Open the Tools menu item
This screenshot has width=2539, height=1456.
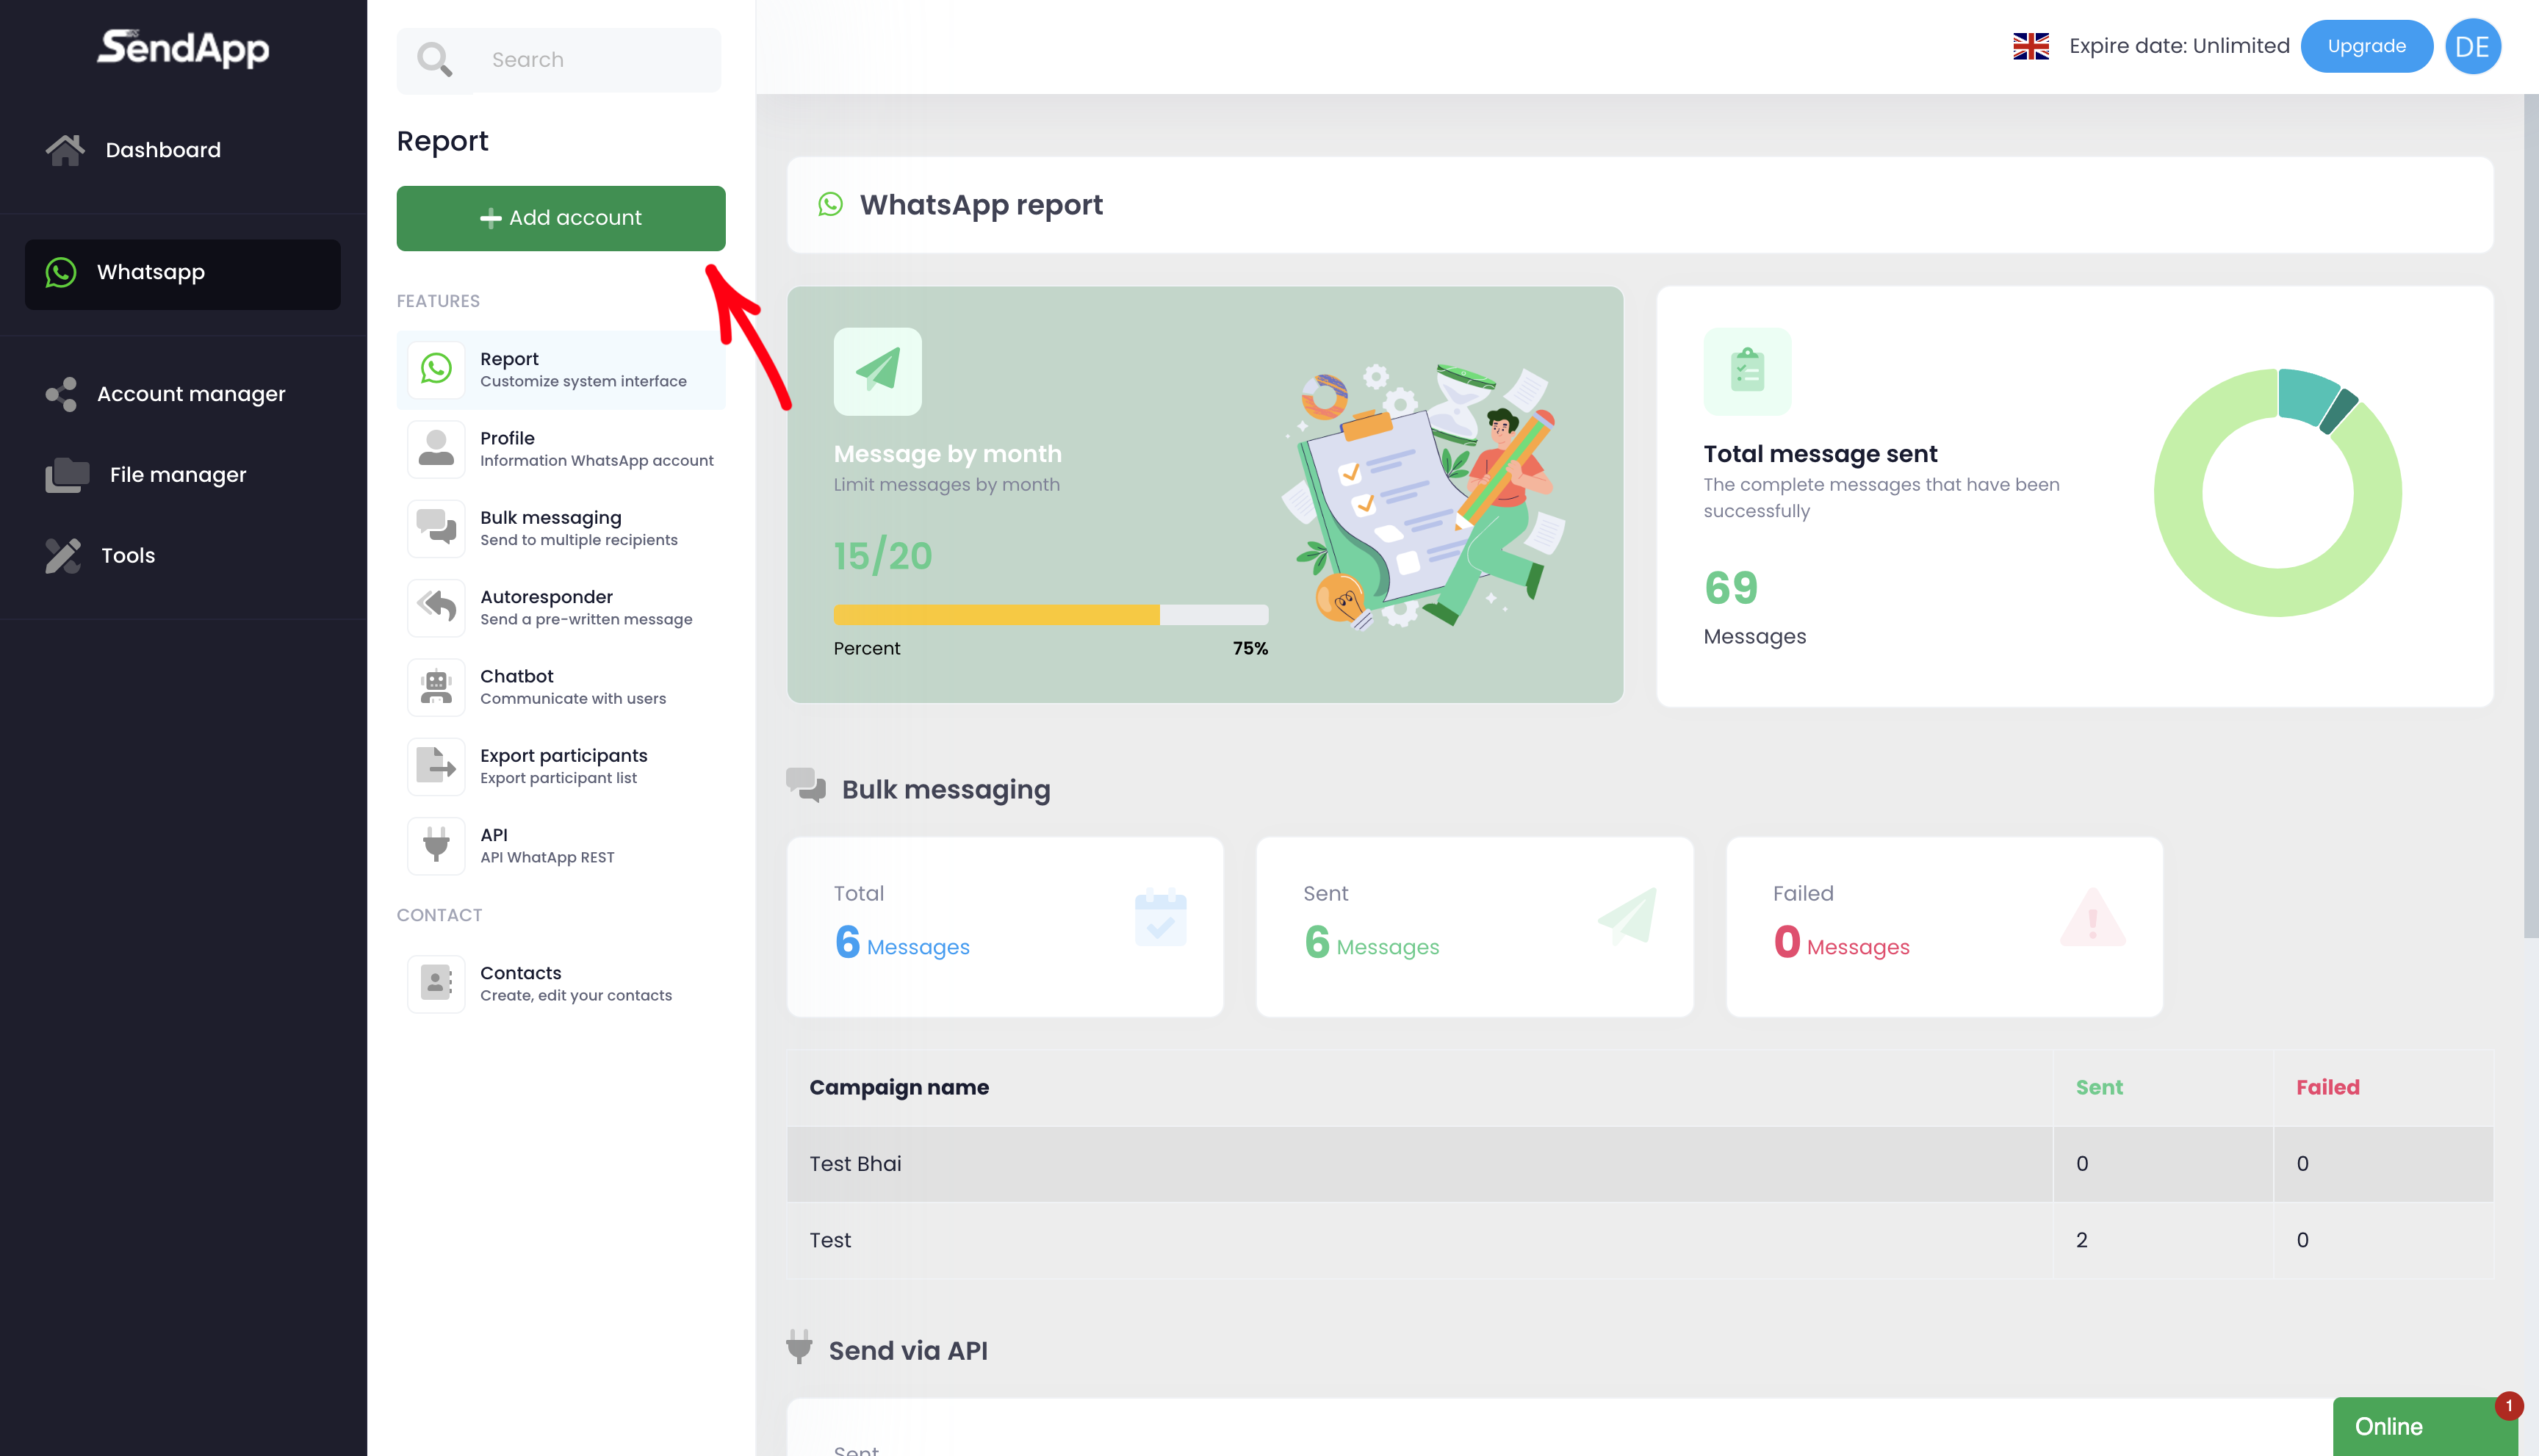point(127,556)
